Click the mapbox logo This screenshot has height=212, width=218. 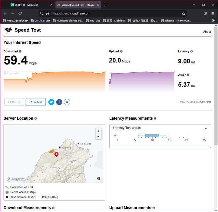16,179
